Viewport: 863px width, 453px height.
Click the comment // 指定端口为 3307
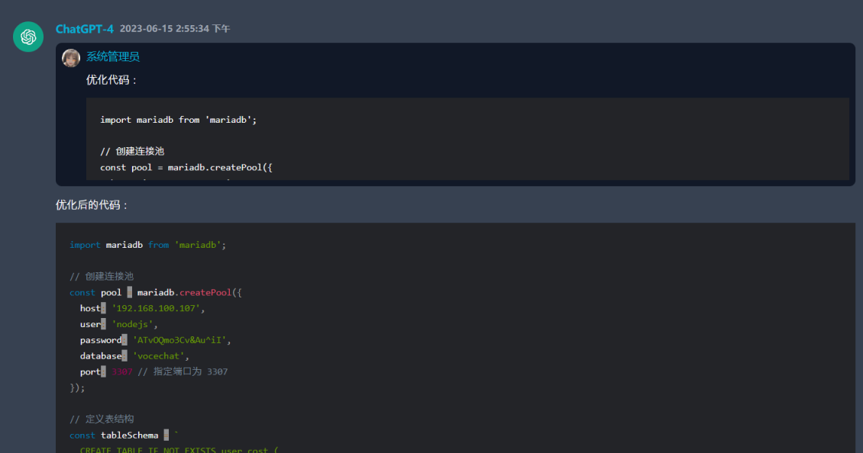[183, 372]
